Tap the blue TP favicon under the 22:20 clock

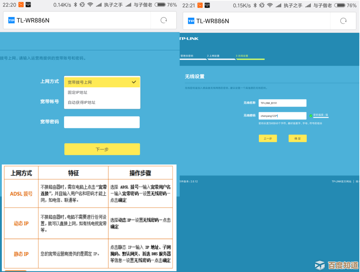tap(12, 21)
